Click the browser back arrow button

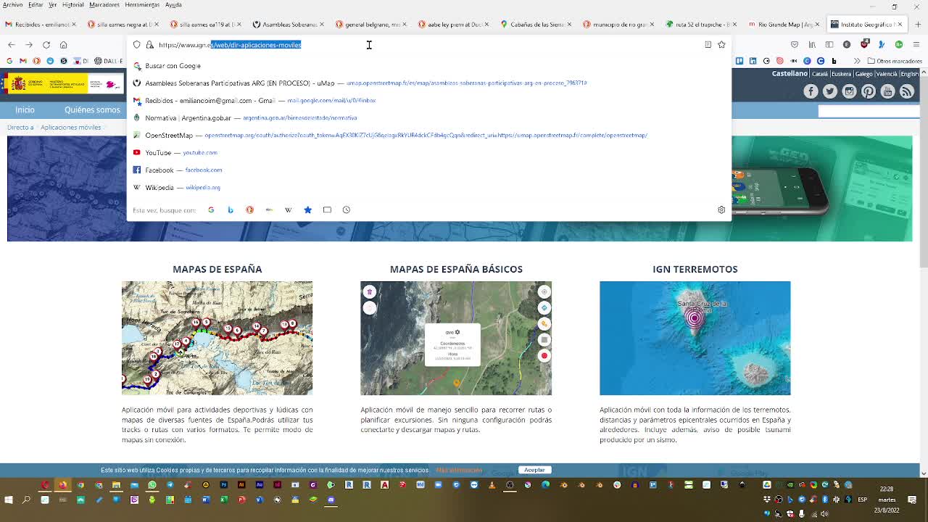point(12,45)
